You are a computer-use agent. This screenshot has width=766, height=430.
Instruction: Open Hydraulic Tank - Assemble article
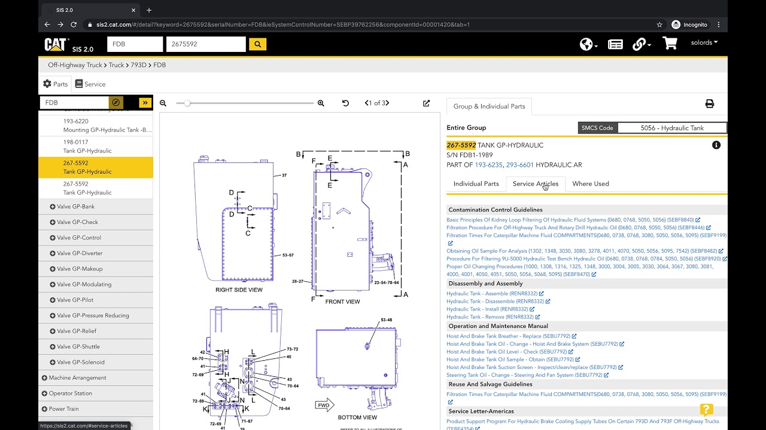point(492,294)
